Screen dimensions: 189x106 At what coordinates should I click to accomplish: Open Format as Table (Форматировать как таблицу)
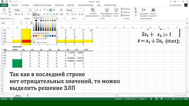click(x=107, y=12)
